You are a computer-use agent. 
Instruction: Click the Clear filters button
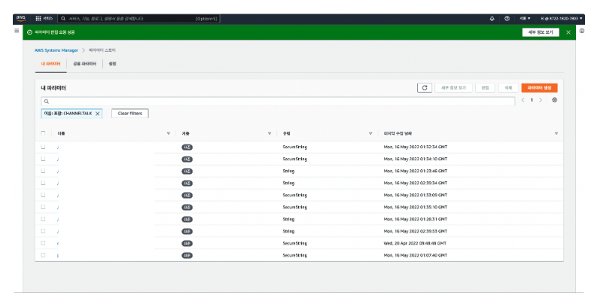[x=129, y=114]
